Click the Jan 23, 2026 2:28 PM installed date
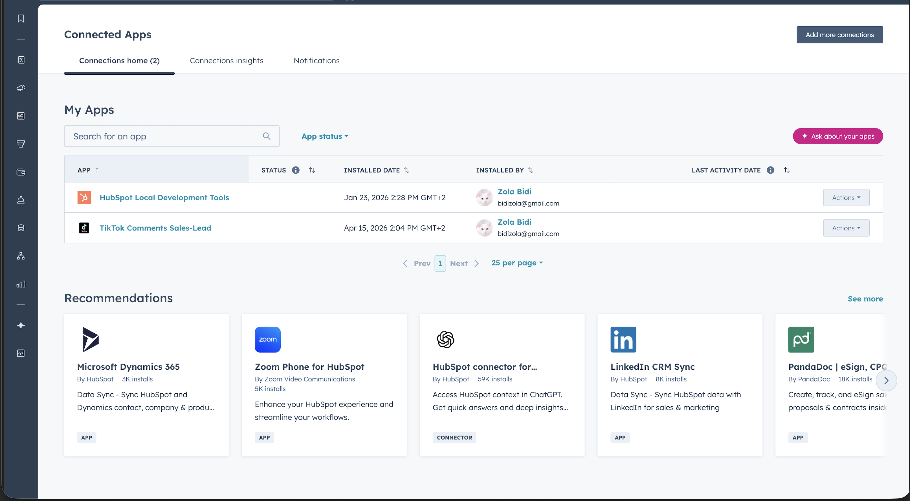This screenshot has height=501, width=910. [395, 198]
